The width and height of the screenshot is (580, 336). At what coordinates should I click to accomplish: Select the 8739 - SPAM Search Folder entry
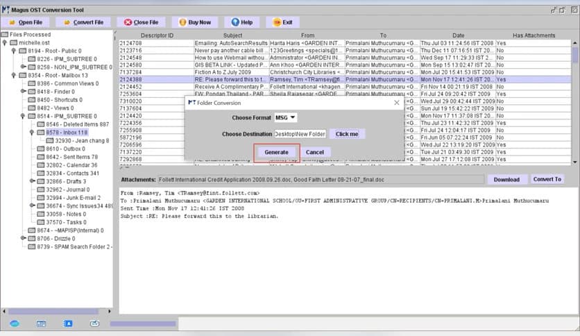pos(75,246)
